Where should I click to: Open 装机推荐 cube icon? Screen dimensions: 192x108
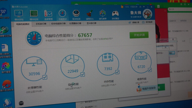point(103,15)
